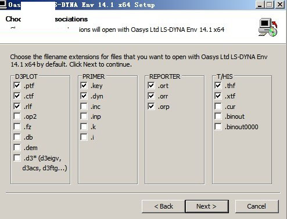Screen dimensions: 287x219
Task: Uncheck the .ptf extension checkbox
Action: point(17,85)
